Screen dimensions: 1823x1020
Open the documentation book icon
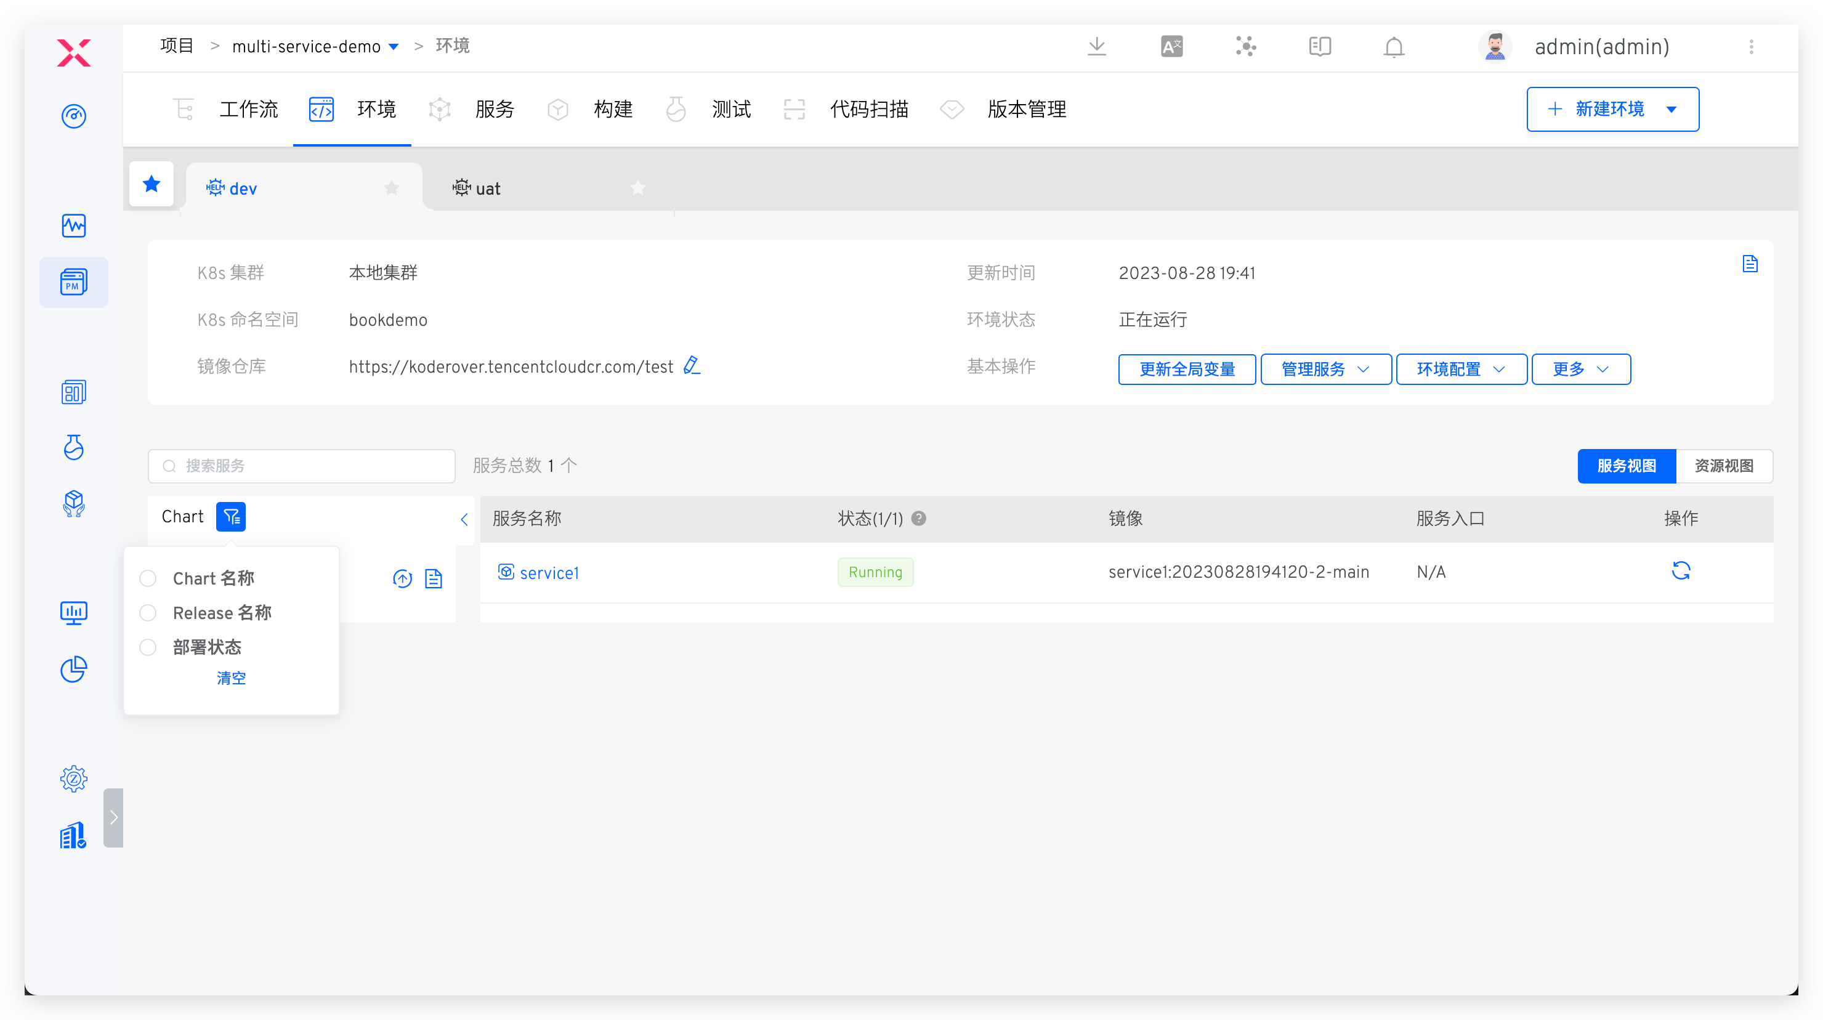(x=1319, y=47)
